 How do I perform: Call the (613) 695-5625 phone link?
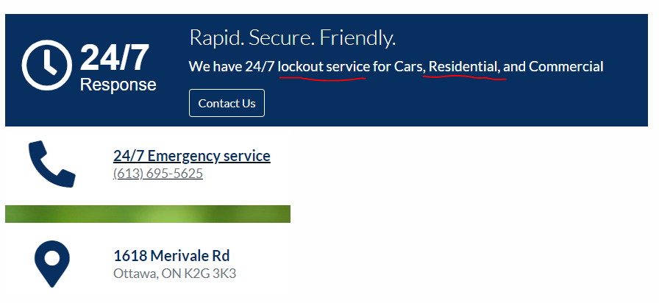tap(158, 173)
